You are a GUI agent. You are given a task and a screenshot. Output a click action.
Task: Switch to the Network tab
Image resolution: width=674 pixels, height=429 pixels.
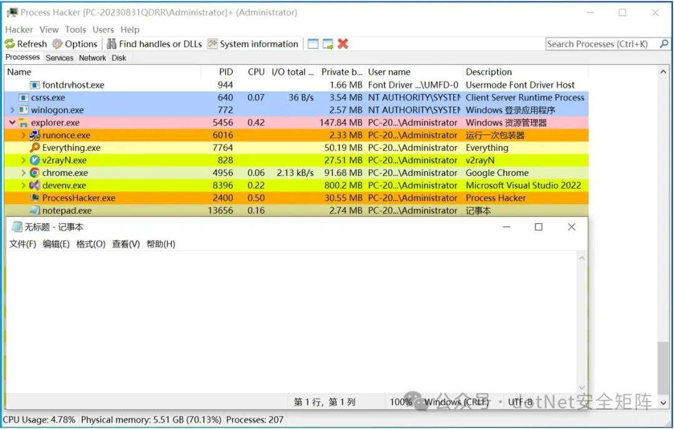pos(92,58)
